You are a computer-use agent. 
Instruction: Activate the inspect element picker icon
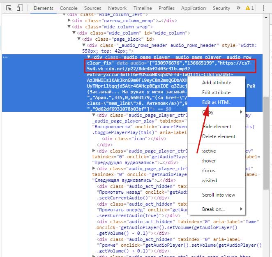9,8
